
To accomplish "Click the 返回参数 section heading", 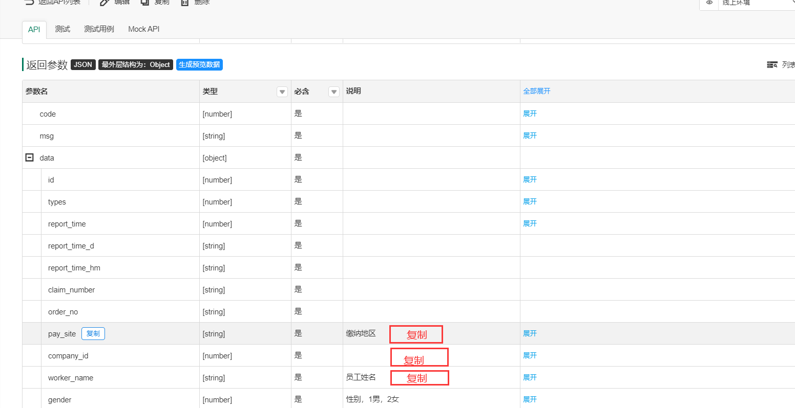I will point(47,65).
